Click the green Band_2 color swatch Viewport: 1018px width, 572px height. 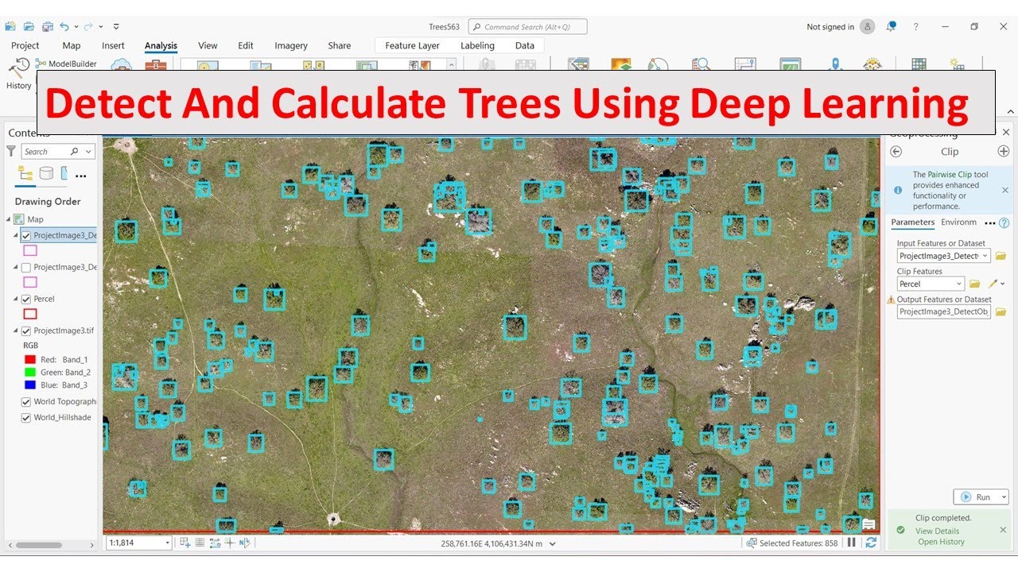click(30, 373)
